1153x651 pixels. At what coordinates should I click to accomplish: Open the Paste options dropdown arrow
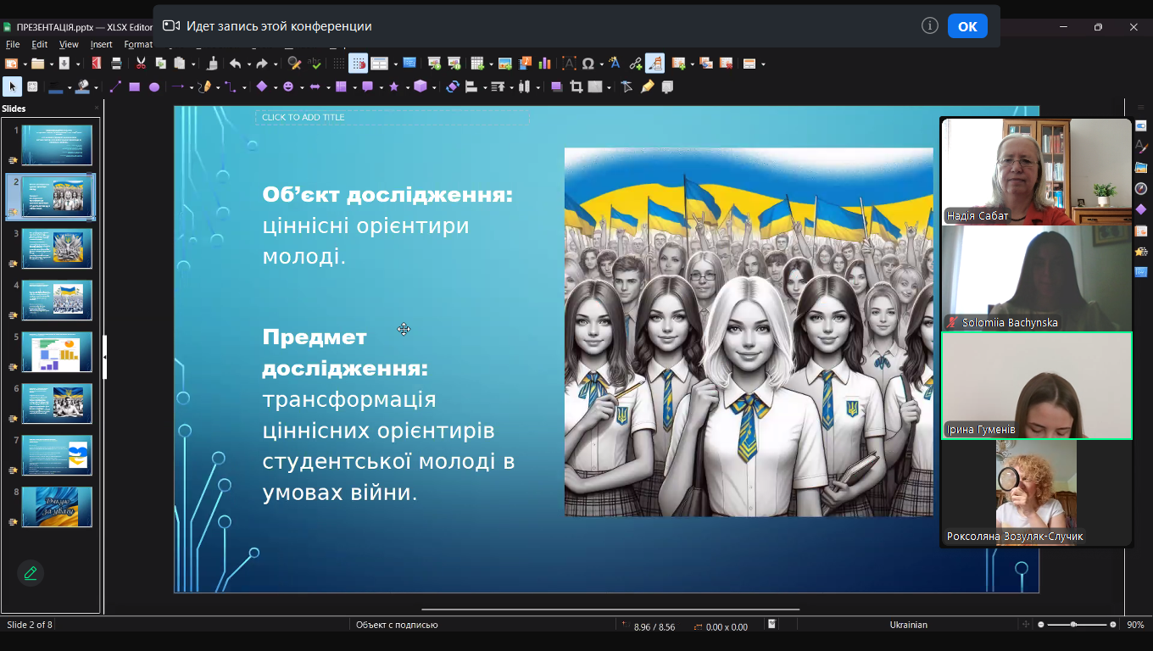192,64
